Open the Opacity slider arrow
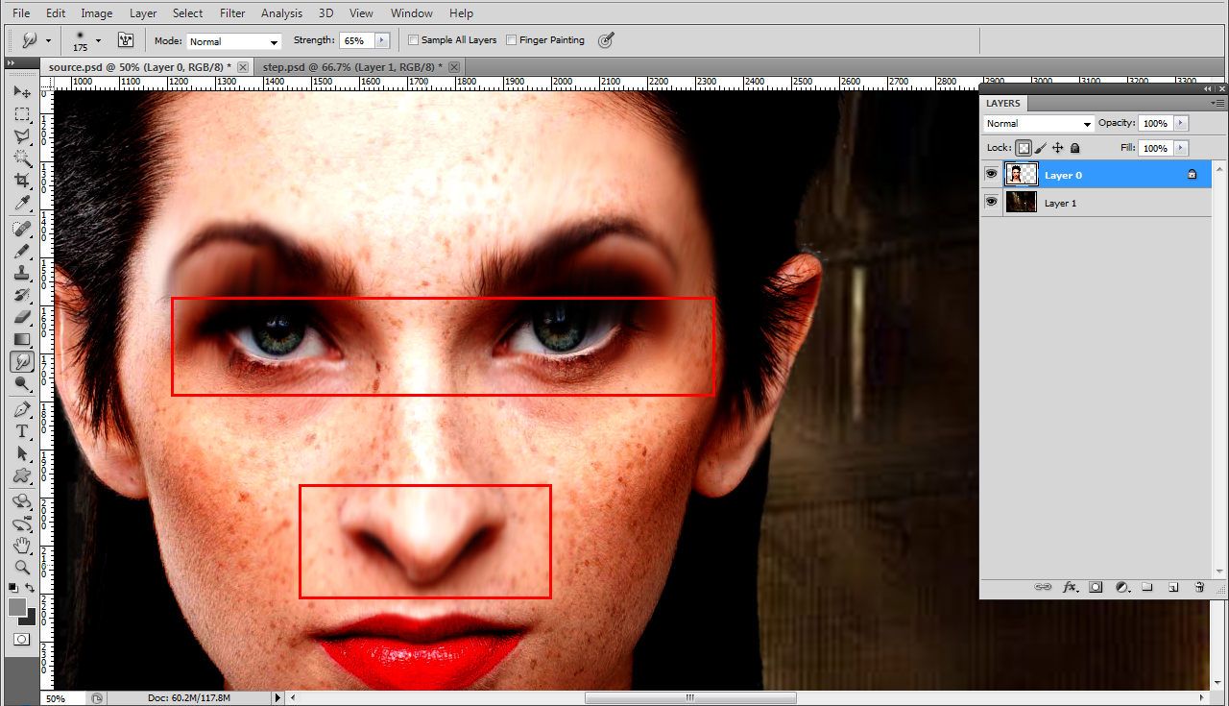The image size is (1229, 706). tap(1180, 123)
